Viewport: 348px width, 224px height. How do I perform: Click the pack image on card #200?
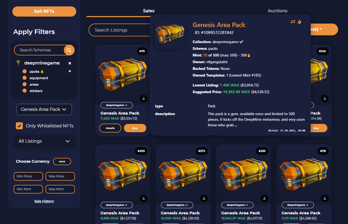tap(123, 174)
